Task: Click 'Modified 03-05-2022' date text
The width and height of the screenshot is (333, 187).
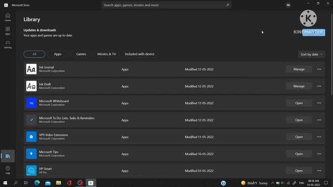Action: tap(199, 171)
